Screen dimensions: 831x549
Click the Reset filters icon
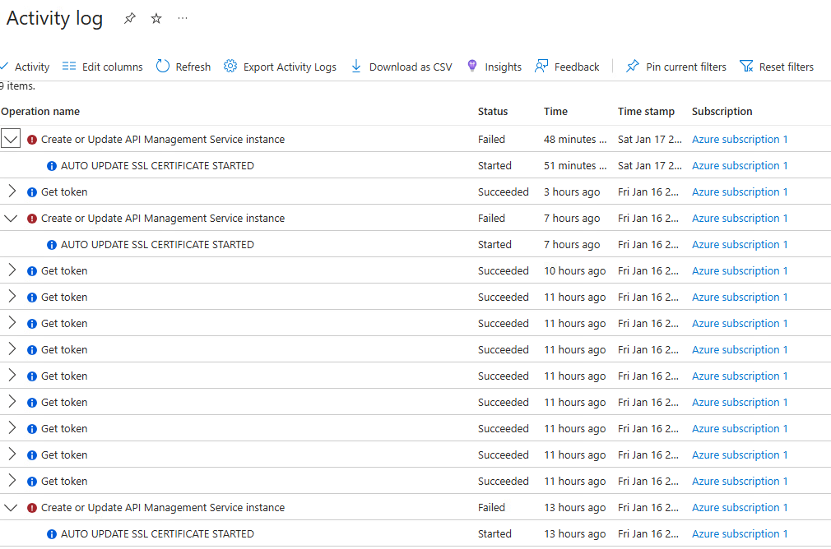pyautogui.click(x=747, y=67)
